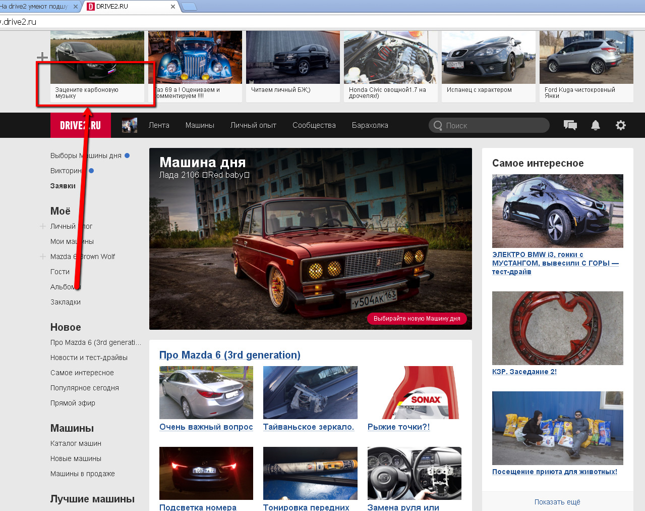Click the red broken ring thumbnail
Viewport: 645px width, 511px height.
(x=558, y=328)
